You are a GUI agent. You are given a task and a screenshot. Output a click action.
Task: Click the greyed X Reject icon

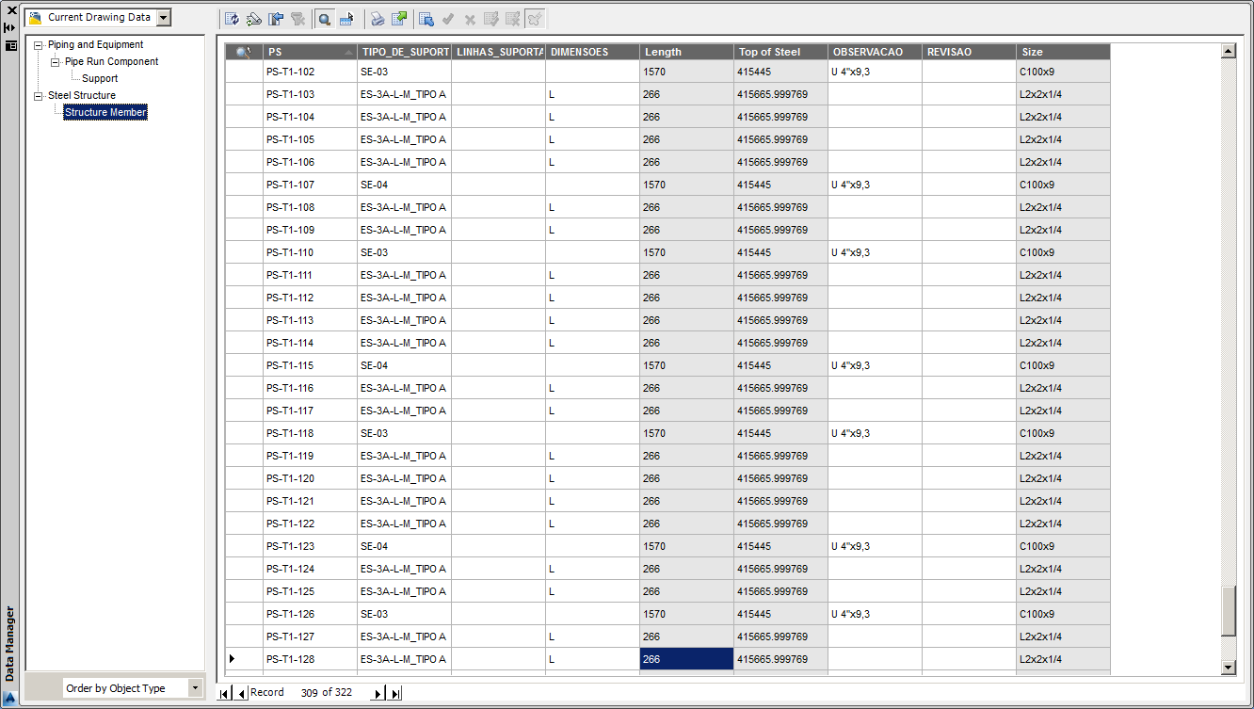pos(470,18)
